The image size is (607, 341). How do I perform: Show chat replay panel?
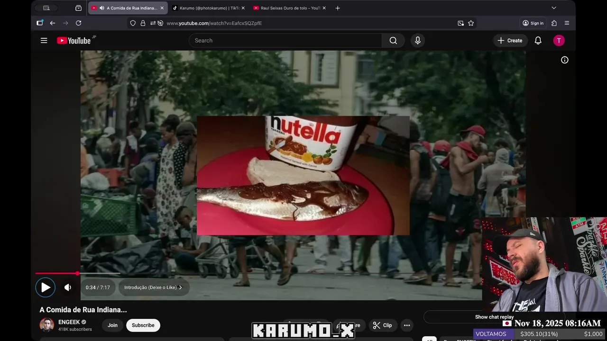[494, 317]
